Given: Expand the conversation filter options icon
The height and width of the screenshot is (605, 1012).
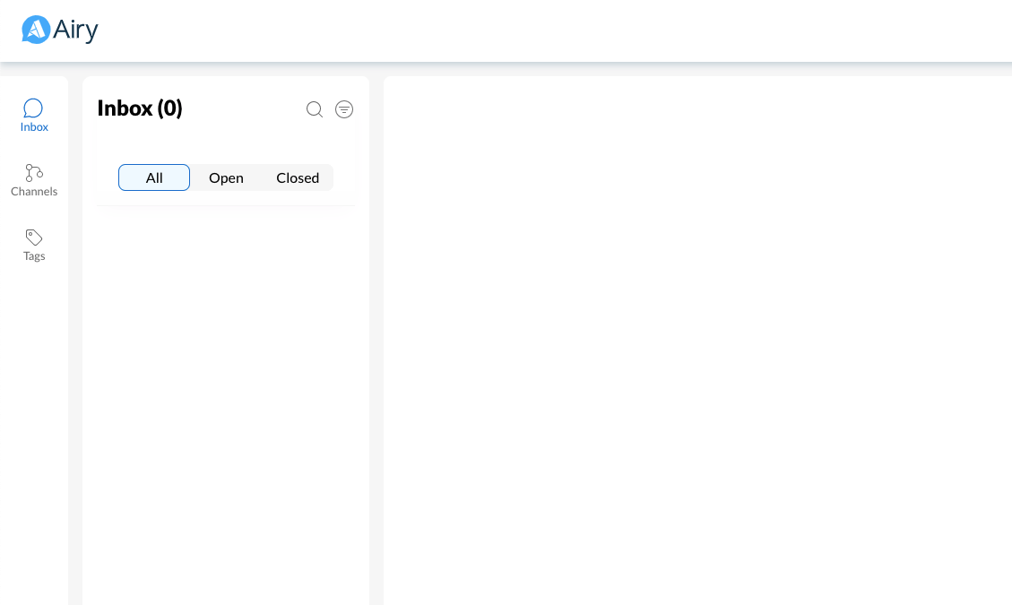Looking at the screenshot, I should click(x=344, y=109).
